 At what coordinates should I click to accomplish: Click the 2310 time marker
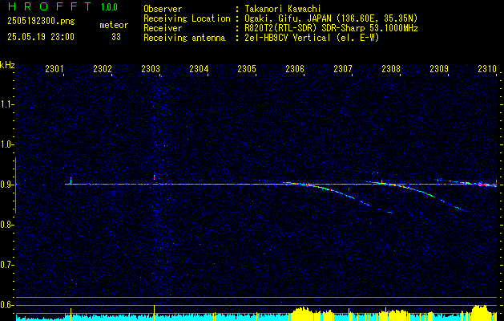tap(487, 68)
